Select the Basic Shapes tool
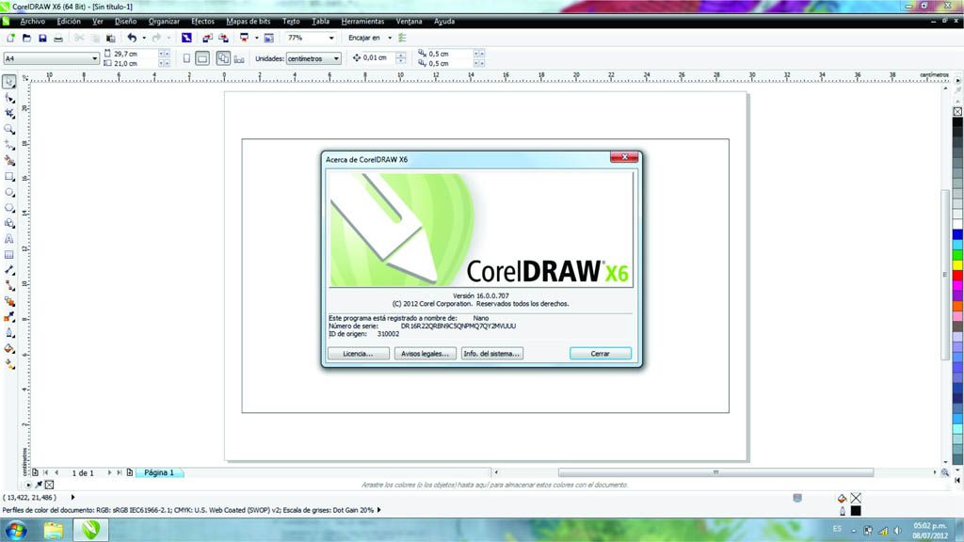 point(9,223)
